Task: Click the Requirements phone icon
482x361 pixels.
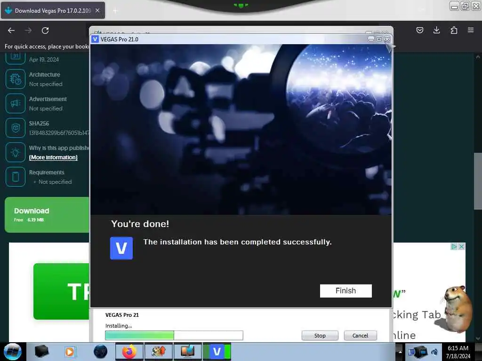Action: [x=16, y=177]
